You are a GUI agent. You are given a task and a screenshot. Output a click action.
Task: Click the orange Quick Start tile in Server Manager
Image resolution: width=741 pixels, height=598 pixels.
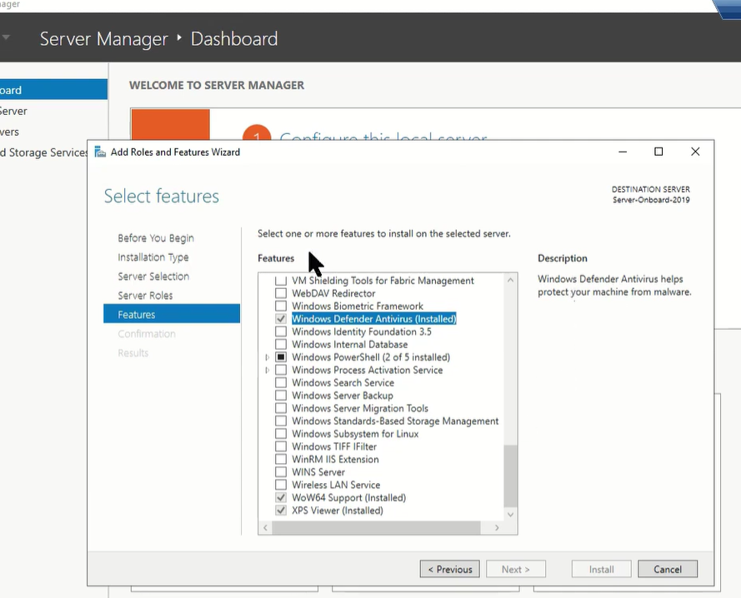tap(171, 125)
